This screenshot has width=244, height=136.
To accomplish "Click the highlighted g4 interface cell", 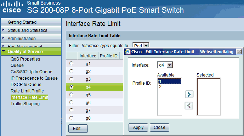I will [x=88, y=87].
